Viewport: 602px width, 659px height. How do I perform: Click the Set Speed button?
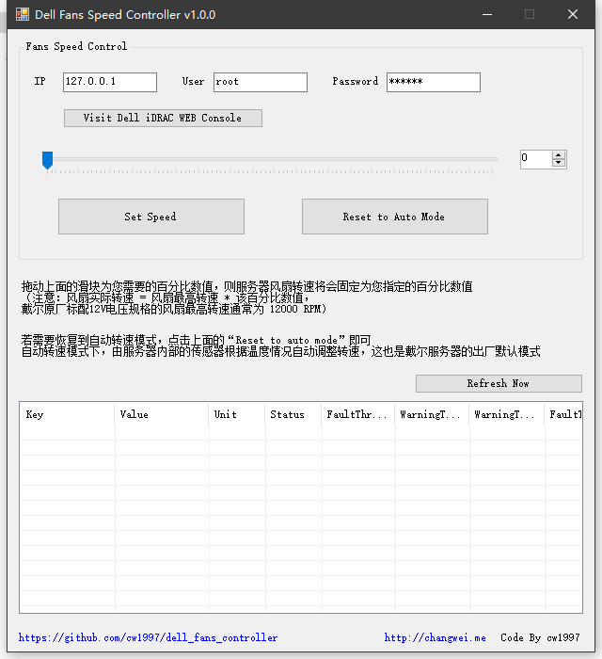click(151, 217)
